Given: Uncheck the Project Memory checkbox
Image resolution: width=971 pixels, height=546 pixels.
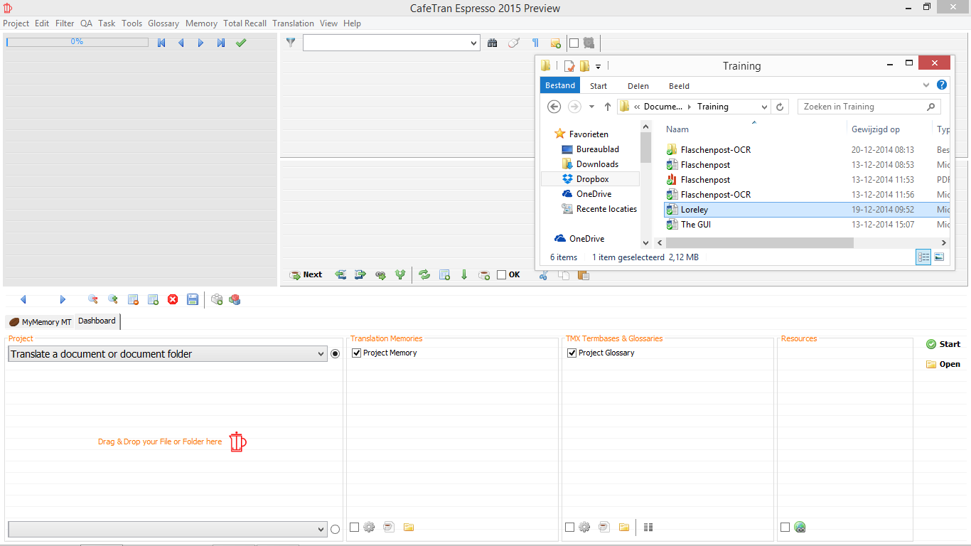Looking at the screenshot, I should point(357,353).
